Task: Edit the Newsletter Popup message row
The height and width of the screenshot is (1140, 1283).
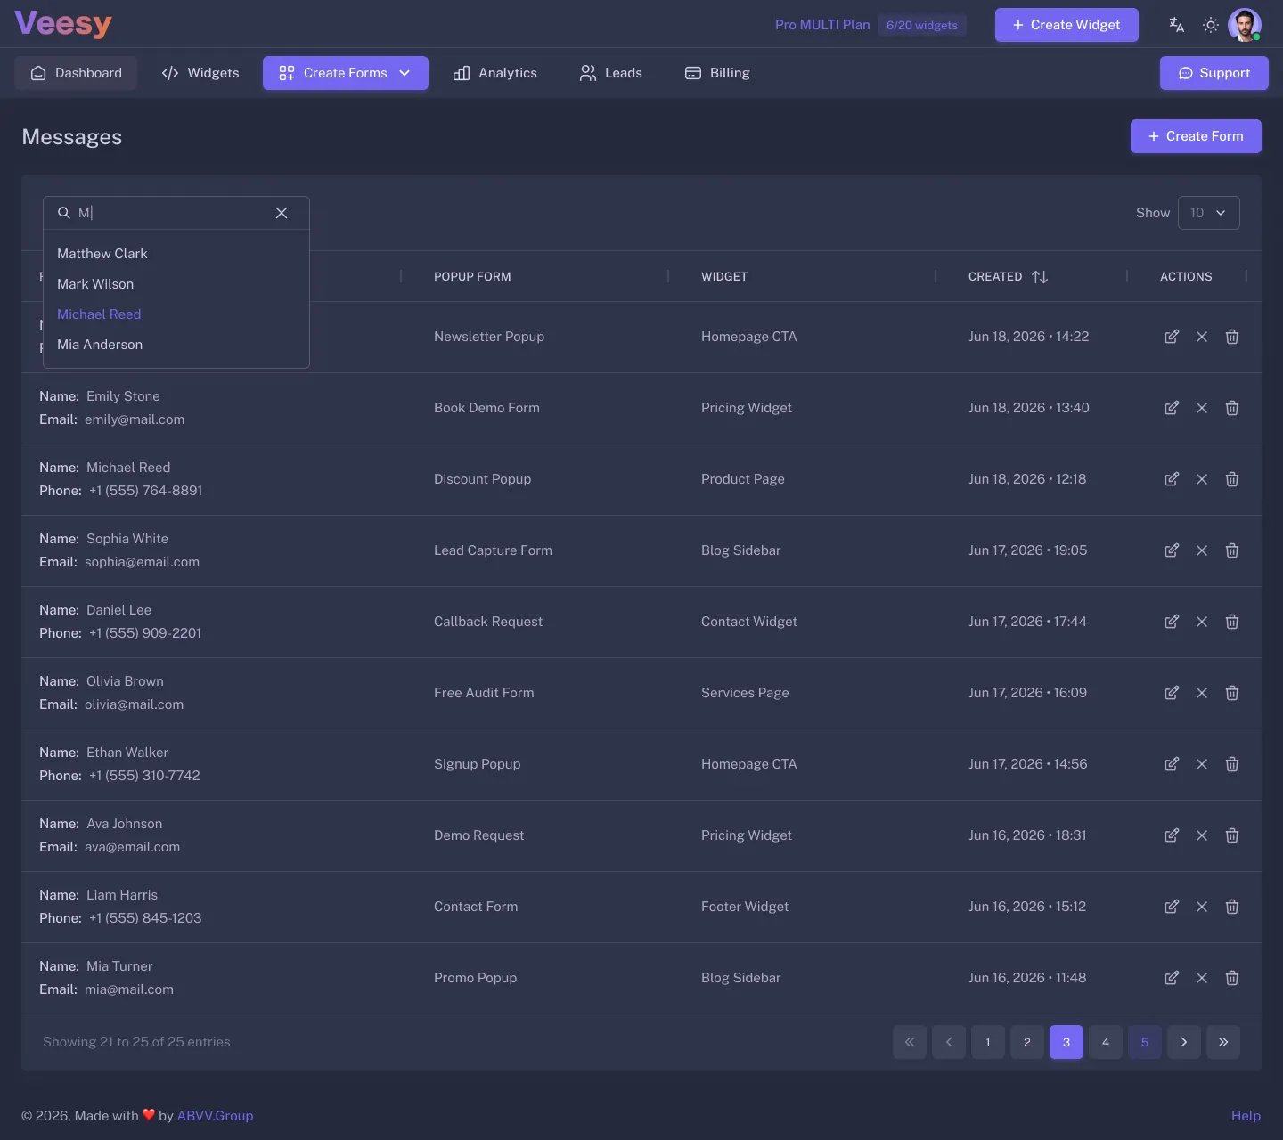Action: [1172, 337]
